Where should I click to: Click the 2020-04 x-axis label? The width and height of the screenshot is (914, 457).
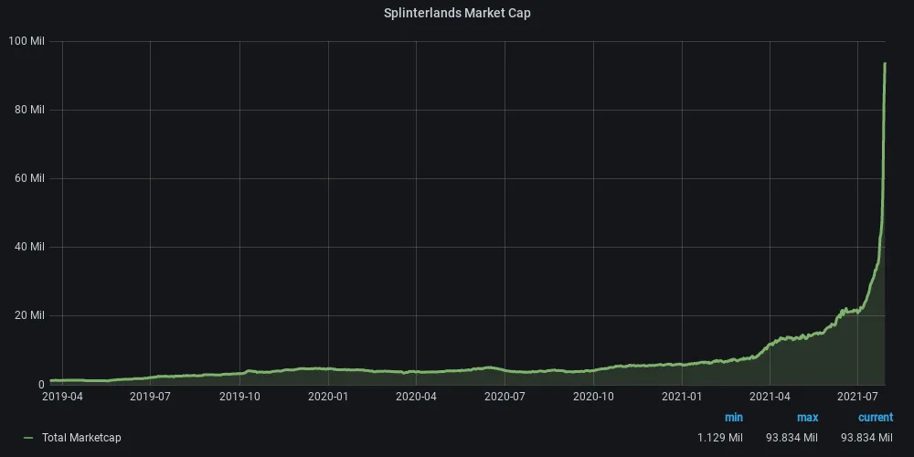[416, 397]
